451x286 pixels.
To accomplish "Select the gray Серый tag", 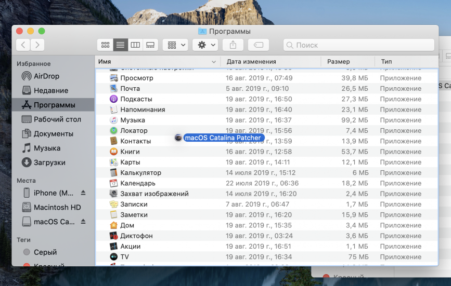I will (x=45, y=252).
